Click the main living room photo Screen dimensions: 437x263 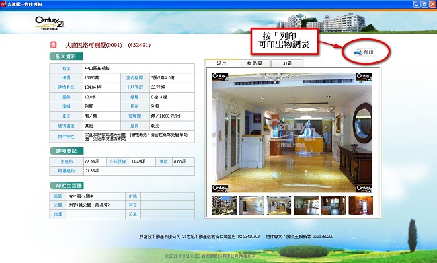292,133
